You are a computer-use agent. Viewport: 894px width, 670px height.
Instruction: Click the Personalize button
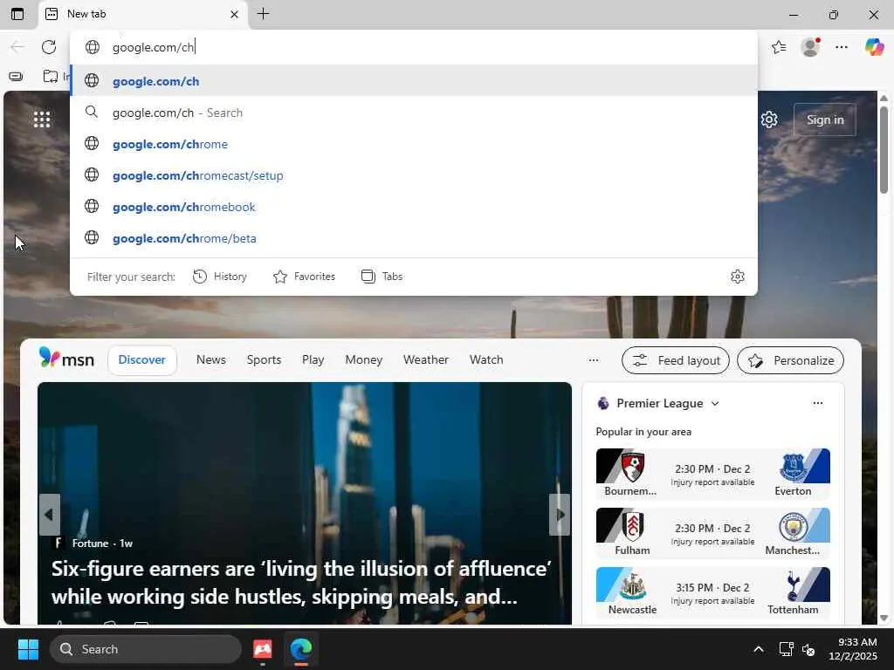point(790,360)
